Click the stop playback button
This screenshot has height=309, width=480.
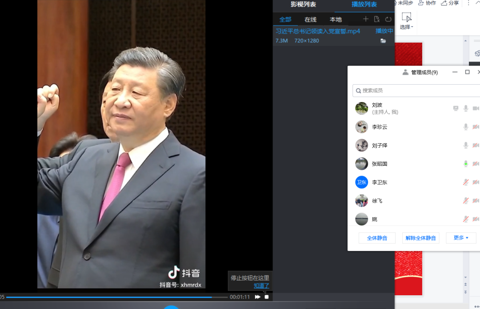pyautogui.click(x=267, y=297)
